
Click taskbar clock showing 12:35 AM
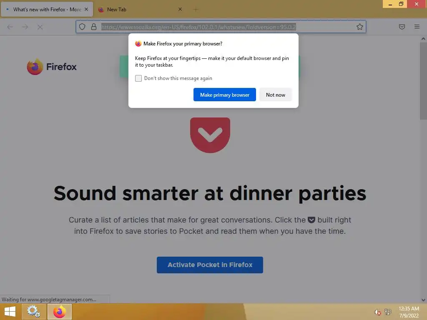coord(409,312)
